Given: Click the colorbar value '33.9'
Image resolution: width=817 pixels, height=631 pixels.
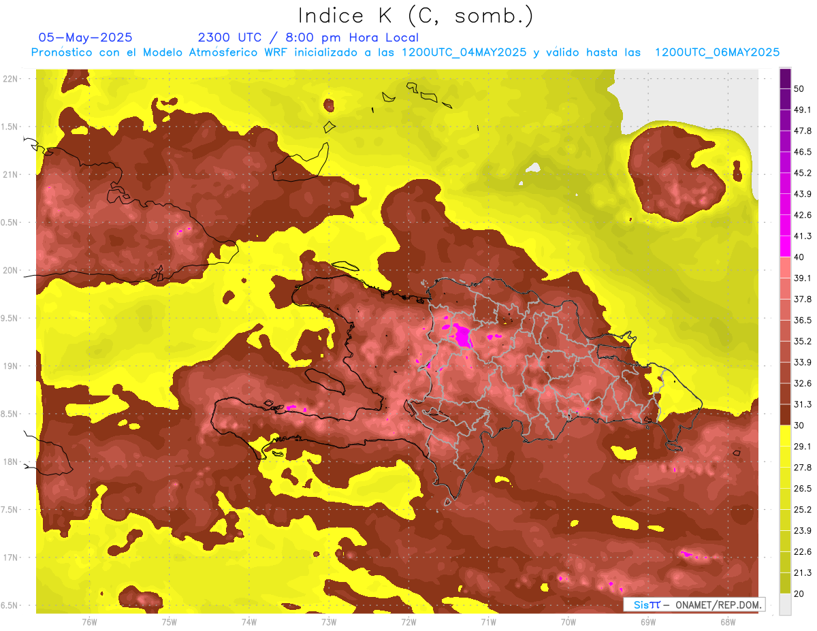Looking at the screenshot, I should tap(803, 363).
